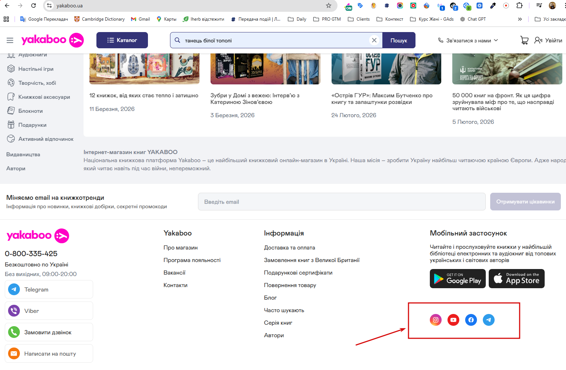Open Блокноти category
Screen dimensions: 566x370
pos(25,111)
